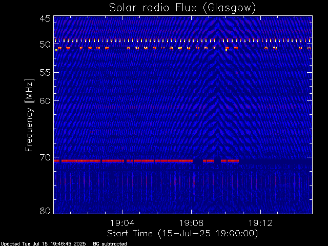Click the "Start Time (15-Jul-25 19:00:00)" axis label
The image size is (328, 246).
coord(182,233)
